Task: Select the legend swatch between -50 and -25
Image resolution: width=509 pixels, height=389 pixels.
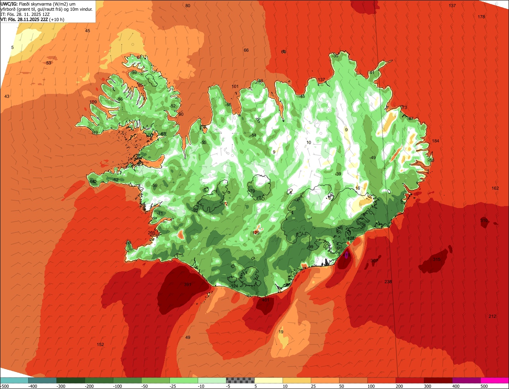Action: 155,380
